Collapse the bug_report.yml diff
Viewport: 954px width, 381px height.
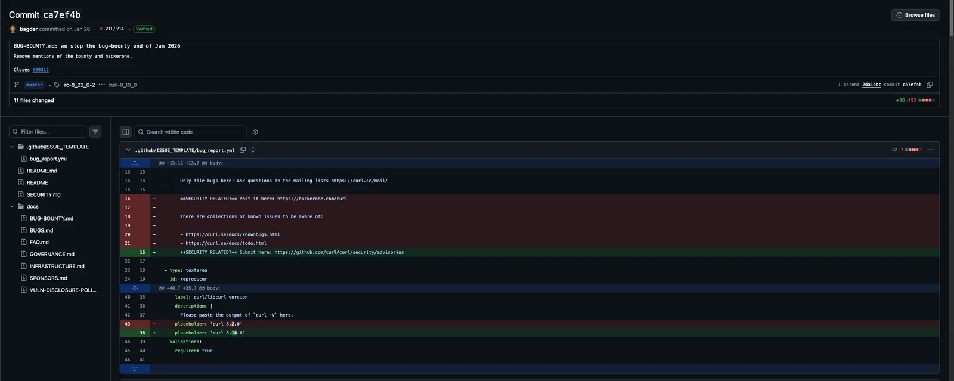click(x=128, y=150)
